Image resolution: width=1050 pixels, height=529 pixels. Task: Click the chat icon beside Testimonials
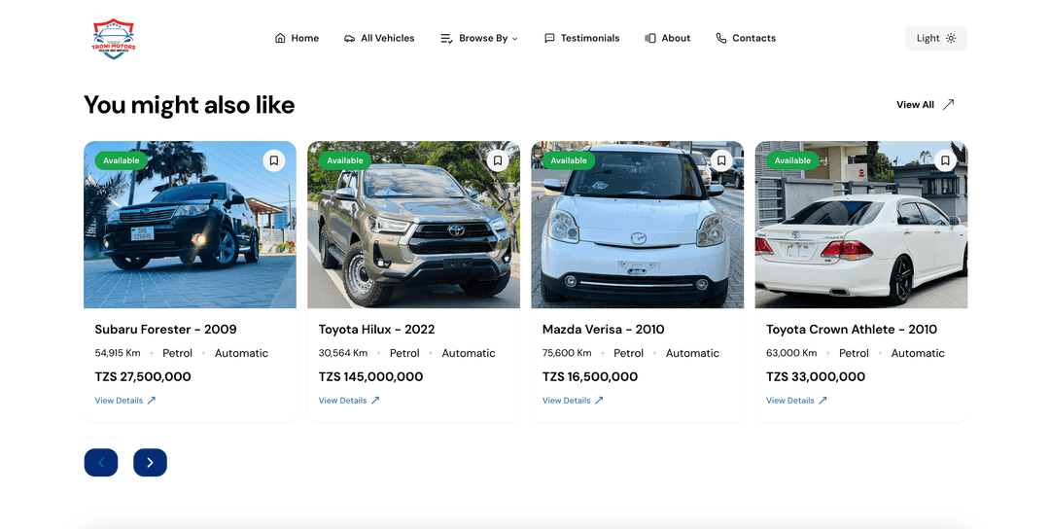coord(549,38)
